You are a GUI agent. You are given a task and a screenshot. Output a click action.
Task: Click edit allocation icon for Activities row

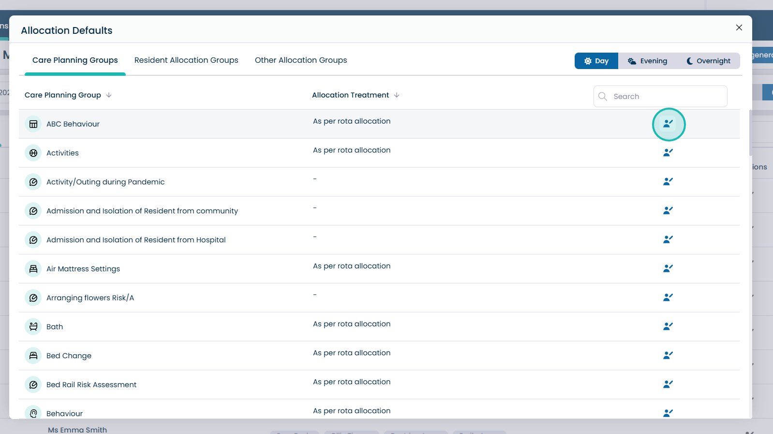pyautogui.click(x=668, y=153)
